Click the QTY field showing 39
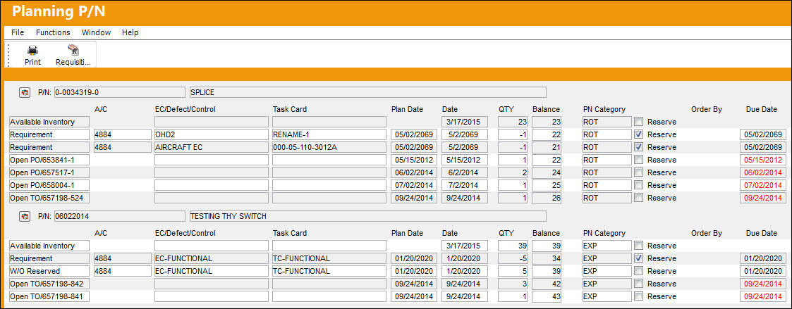This screenshot has height=309, width=792. click(x=513, y=246)
